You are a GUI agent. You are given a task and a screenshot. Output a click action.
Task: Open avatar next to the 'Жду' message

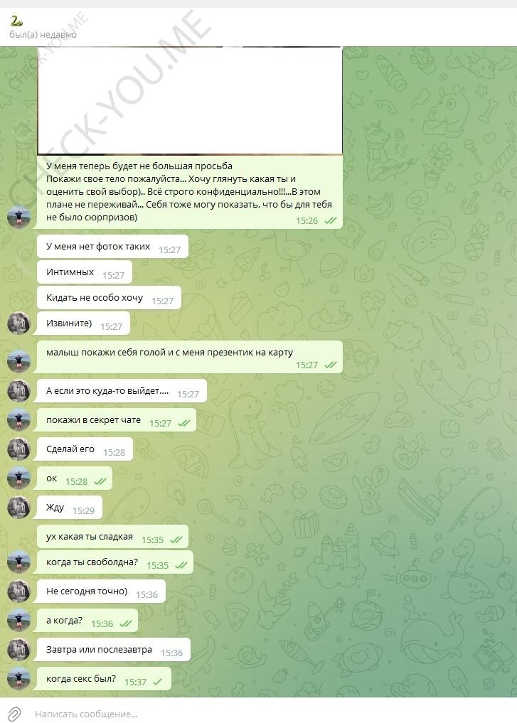point(19,507)
